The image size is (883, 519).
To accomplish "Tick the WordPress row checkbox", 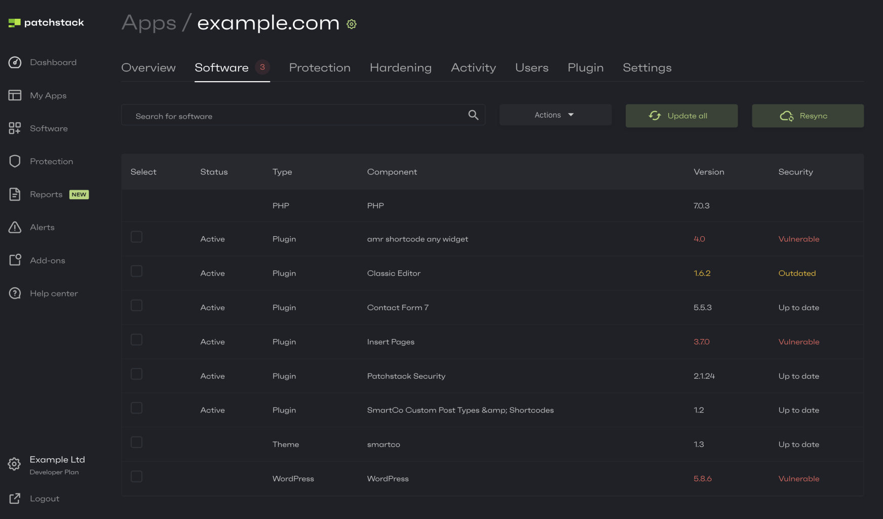I will [137, 476].
